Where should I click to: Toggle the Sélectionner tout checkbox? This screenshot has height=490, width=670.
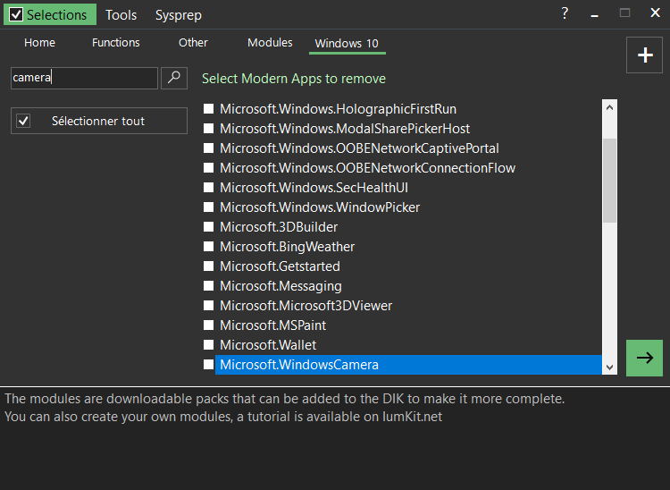[23, 121]
